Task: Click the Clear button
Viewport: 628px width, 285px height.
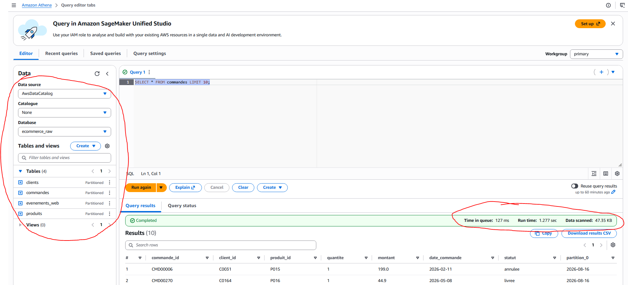Action: click(243, 187)
